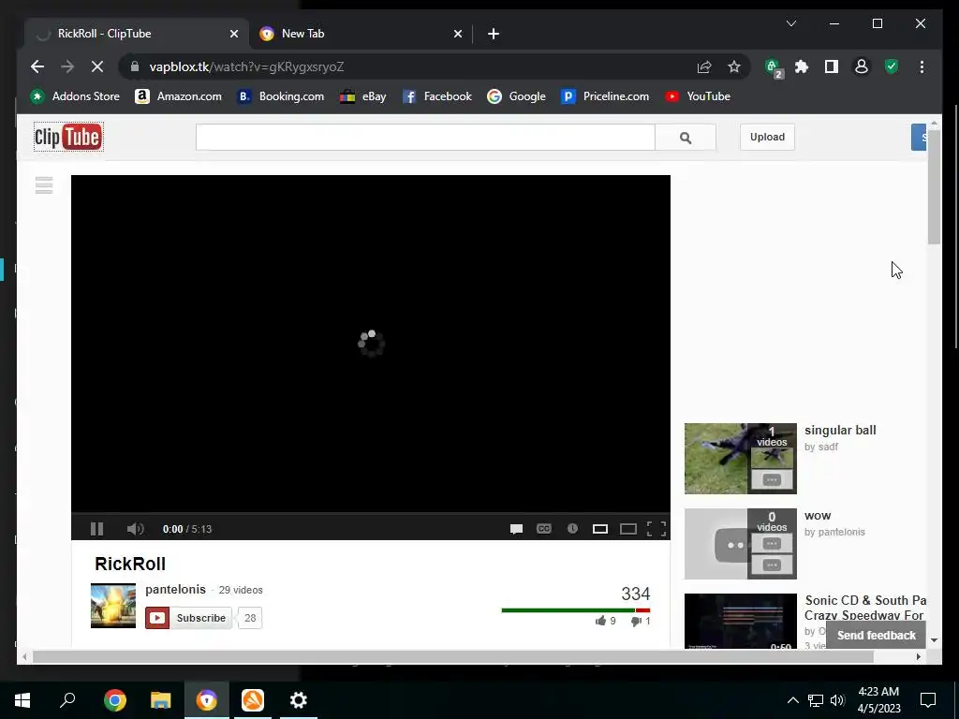Open the guide hamburger menu
The height and width of the screenshot is (719, 959).
44,184
